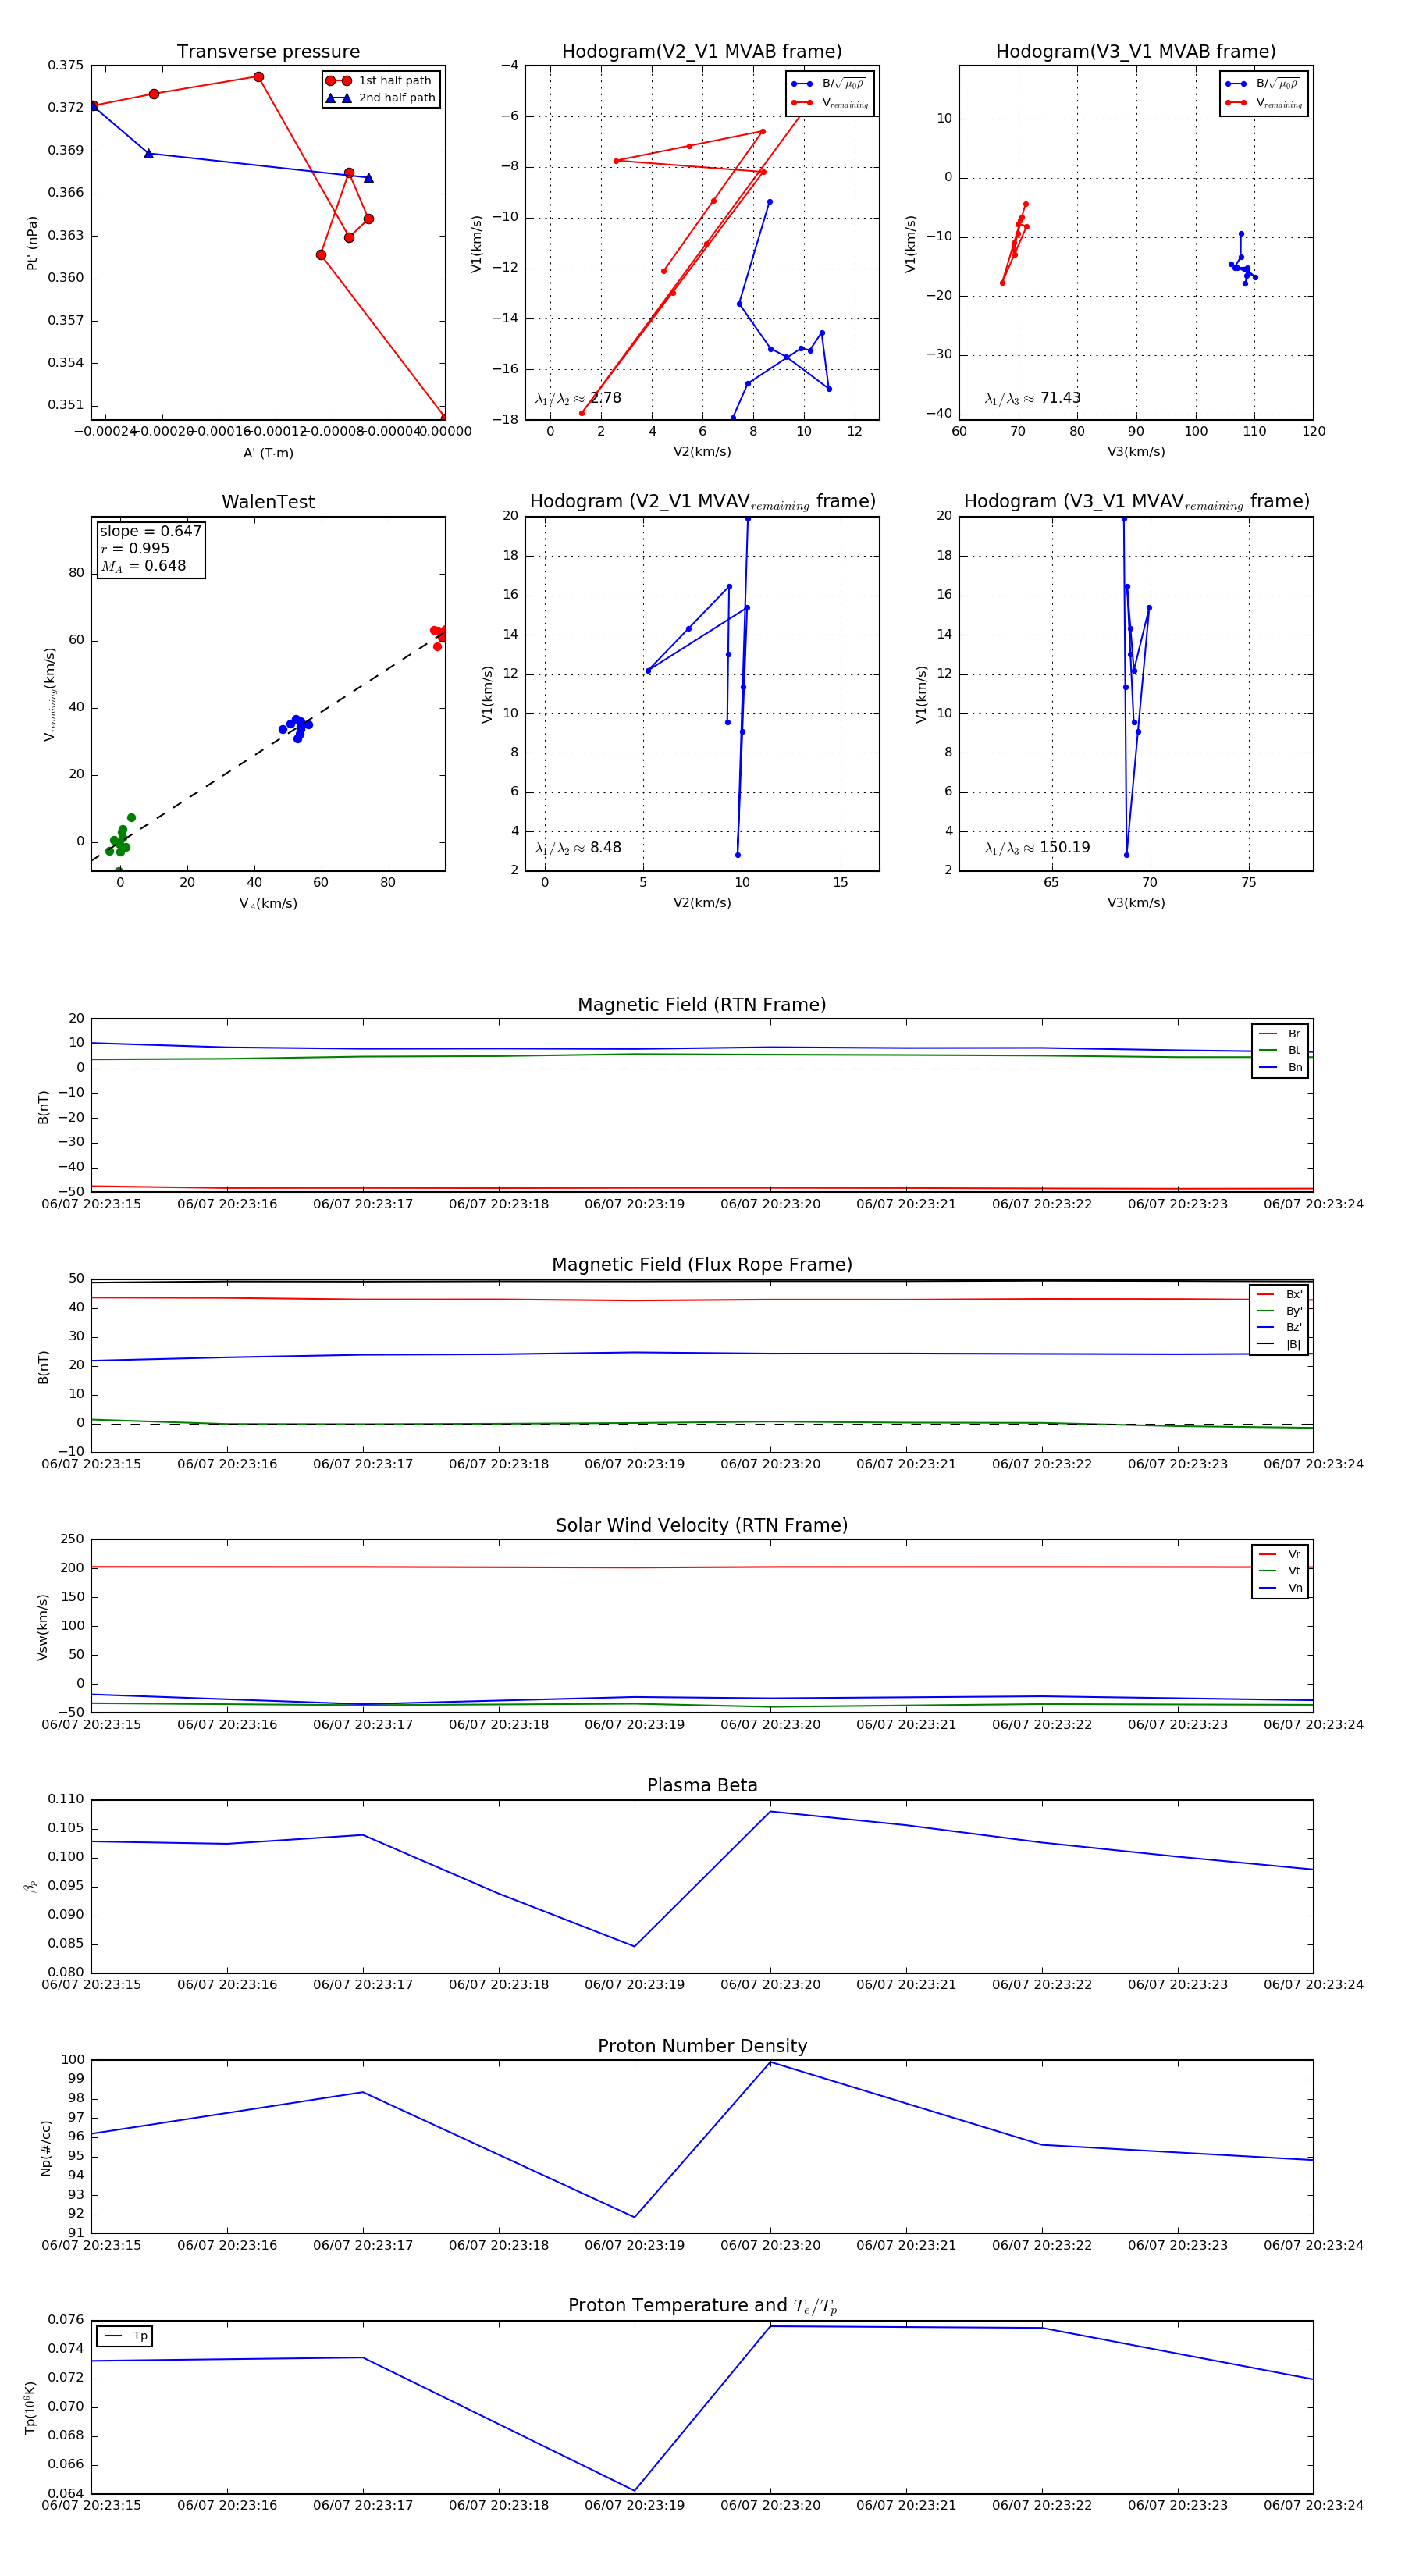Click the '0.076' tick on Proton Temperature
This screenshot has height=2576, width=1405.
click(x=66, y=2320)
